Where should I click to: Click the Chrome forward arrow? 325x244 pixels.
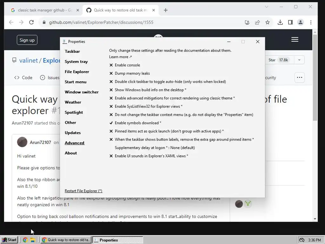[x=21, y=22]
